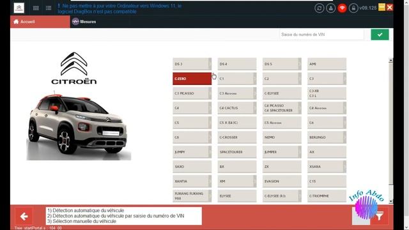Select the AX vehicle
409x230 pixels.
pyautogui.click(x=327, y=152)
